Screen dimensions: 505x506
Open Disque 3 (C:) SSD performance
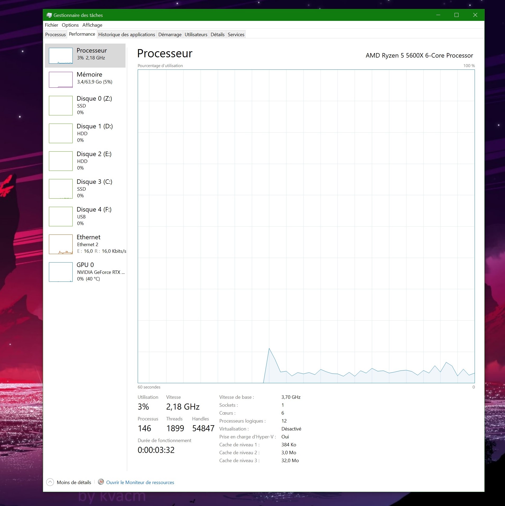point(85,188)
